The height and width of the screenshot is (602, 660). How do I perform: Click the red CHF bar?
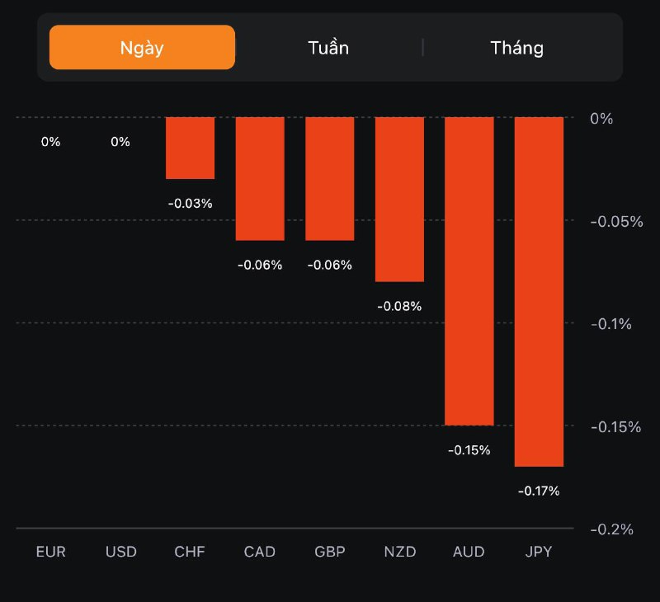point(191,148)
